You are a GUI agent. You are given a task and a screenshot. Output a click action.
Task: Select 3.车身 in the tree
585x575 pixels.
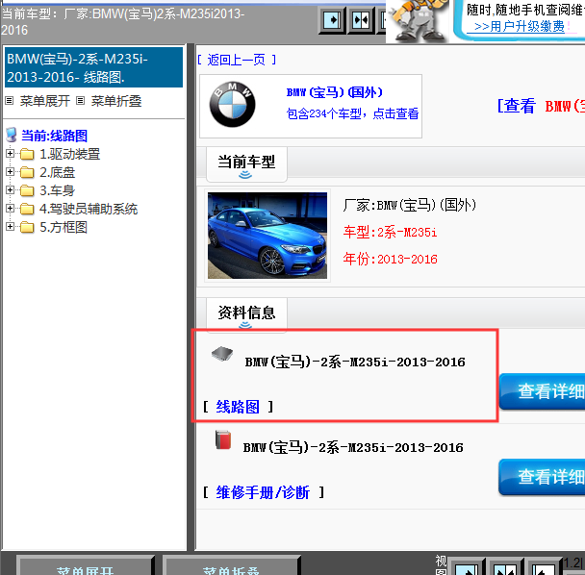[x=58, y=190]
